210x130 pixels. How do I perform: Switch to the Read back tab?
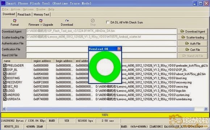(24, 14)
